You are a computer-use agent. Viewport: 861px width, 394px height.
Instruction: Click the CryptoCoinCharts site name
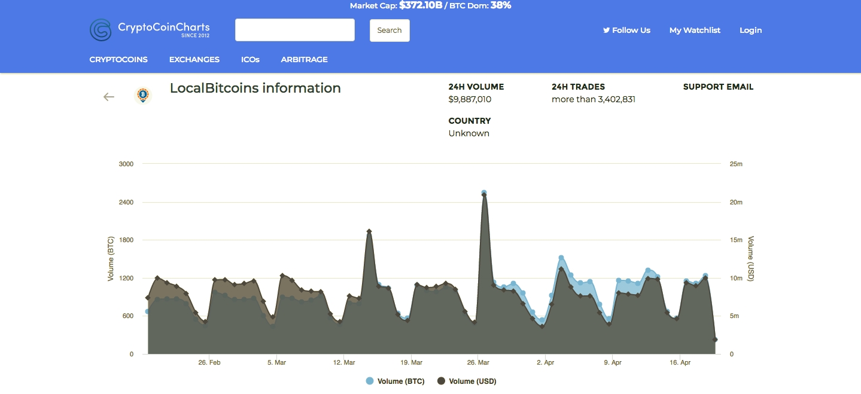click(x=164, y=28)
